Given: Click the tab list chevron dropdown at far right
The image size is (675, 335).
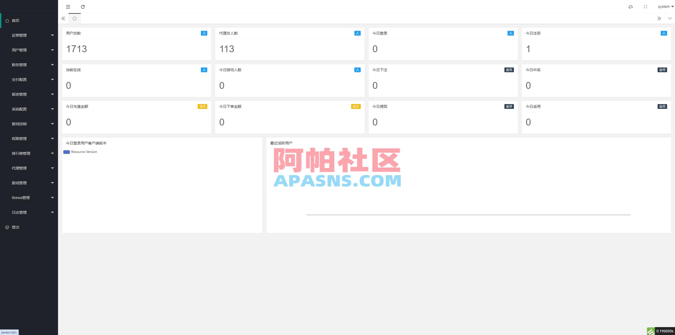Looking at the screenshot, I should tap(670, 18).
